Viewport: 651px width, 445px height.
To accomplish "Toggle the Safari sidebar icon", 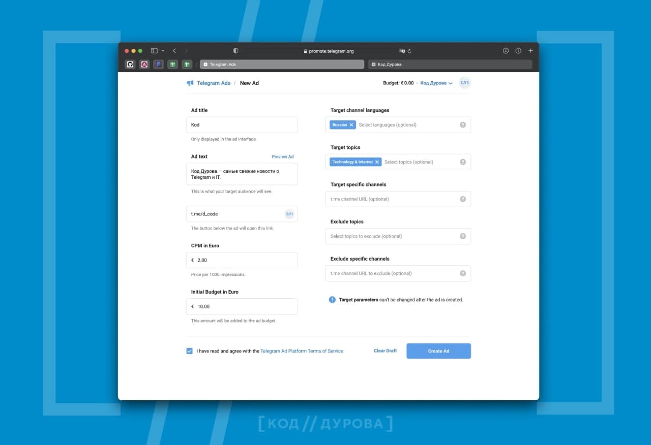I will (154, 51).
